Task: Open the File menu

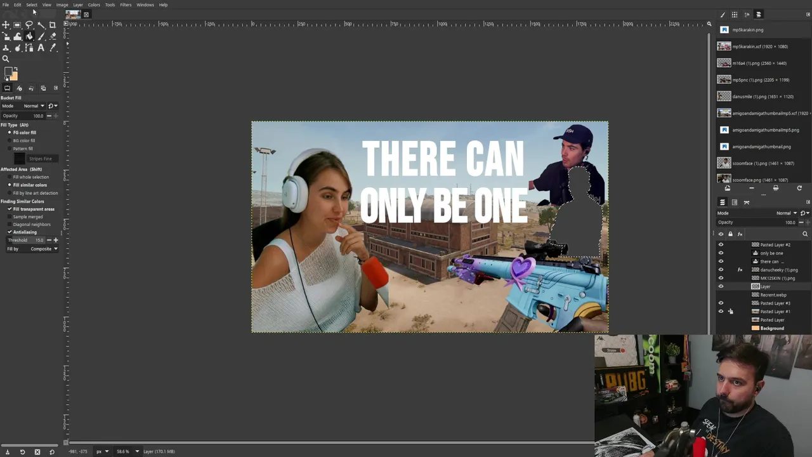Action: coord(5,5)
